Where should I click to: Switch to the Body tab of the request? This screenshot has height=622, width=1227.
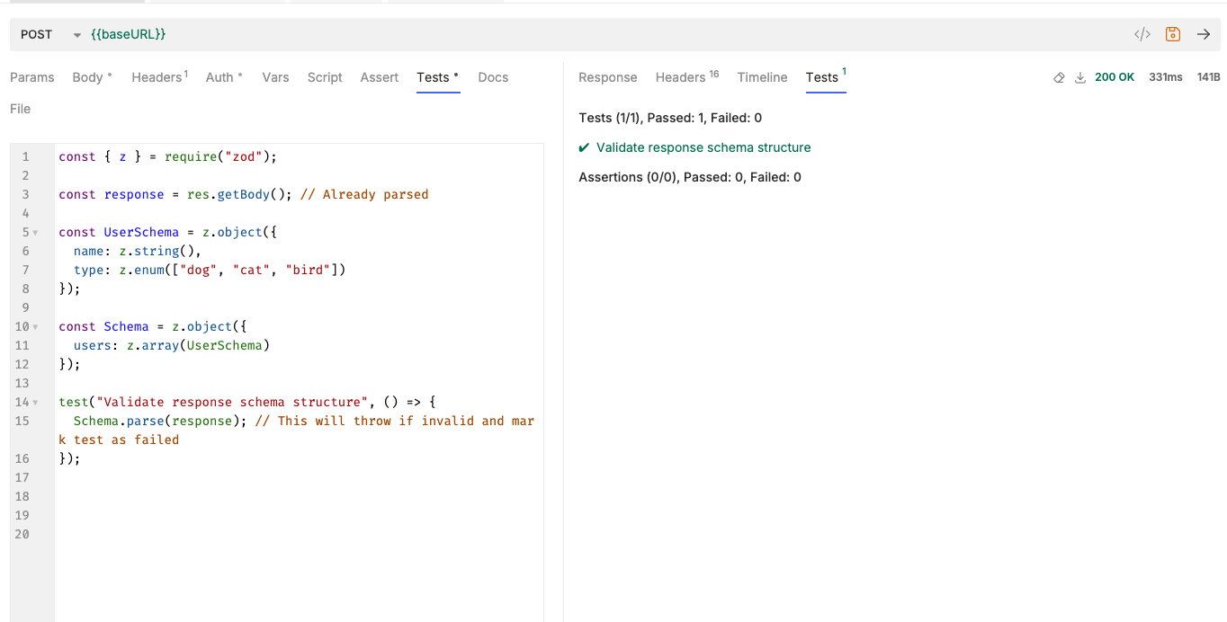[87, 77]
